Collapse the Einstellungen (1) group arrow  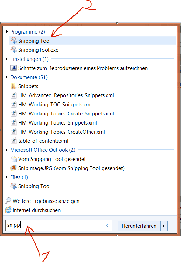pyautogui.click(x=7, y=59)
